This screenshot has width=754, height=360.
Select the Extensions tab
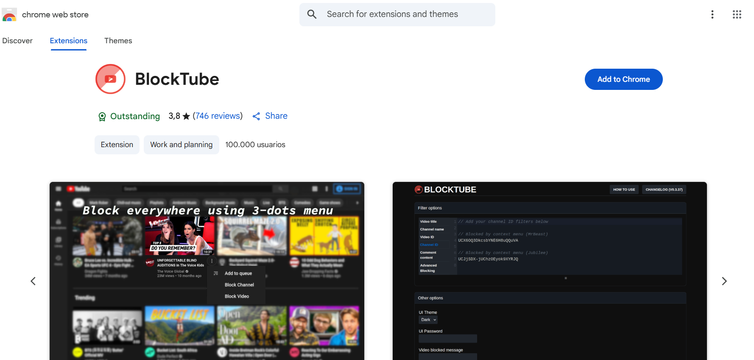(69, 41)
